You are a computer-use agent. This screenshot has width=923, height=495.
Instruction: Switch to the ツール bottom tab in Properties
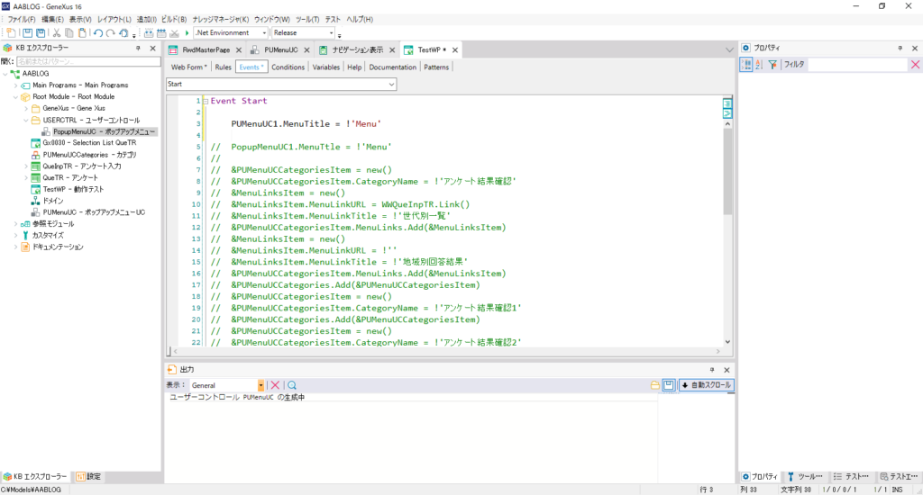pyautogui.click(x=805, y=477)
